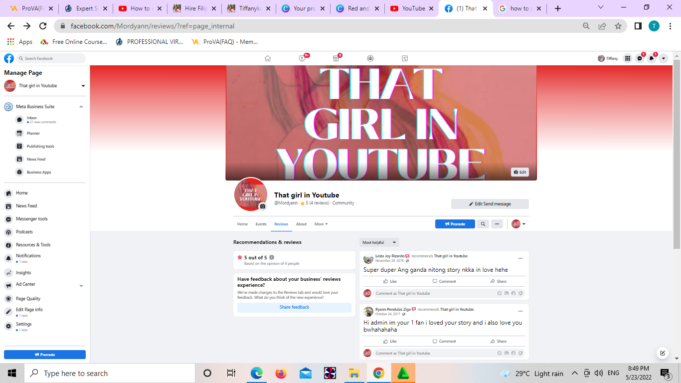
Task: Click the search icon beside the blue Promote button
Action: point(483,224)
